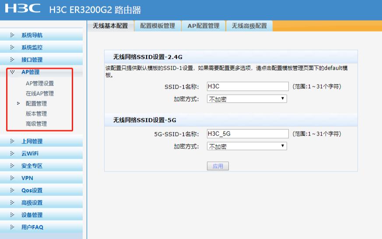Open 系统监控 in the sidebar
Viewport: 382px width, 239px height.
coord(32,47)
